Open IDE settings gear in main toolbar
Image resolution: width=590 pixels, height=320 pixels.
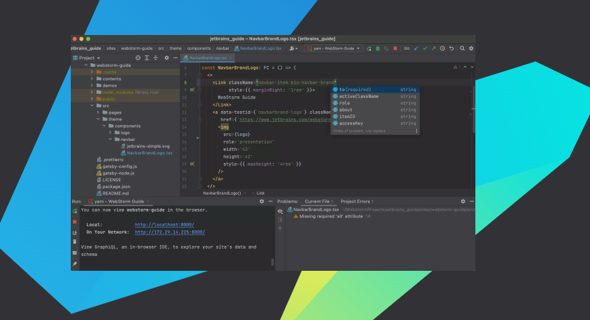click(471, 49)
